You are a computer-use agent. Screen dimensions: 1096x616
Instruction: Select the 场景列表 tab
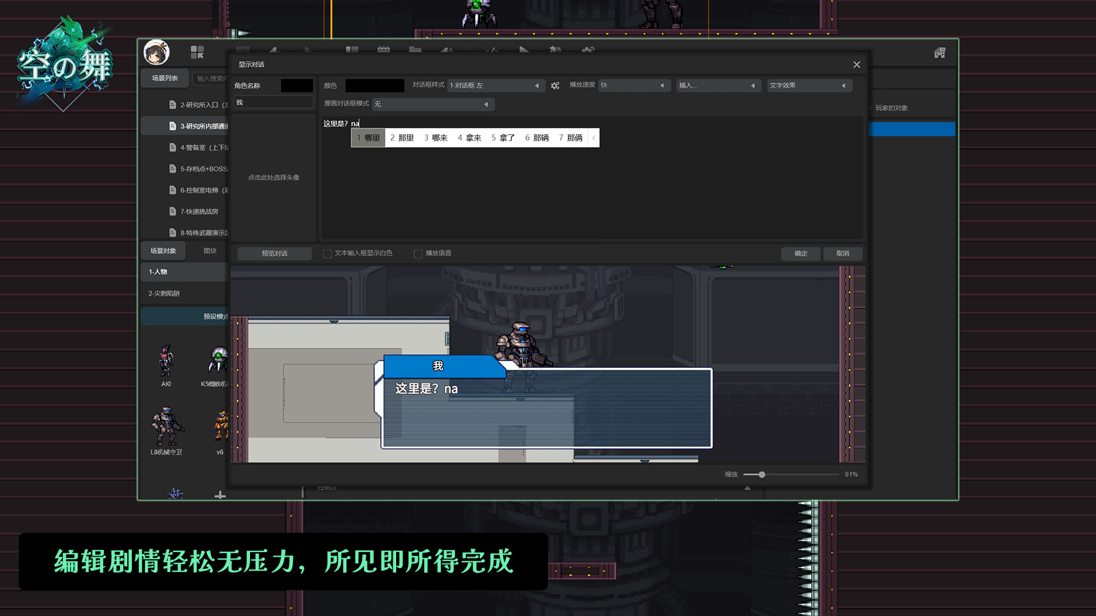click(164, 78)
